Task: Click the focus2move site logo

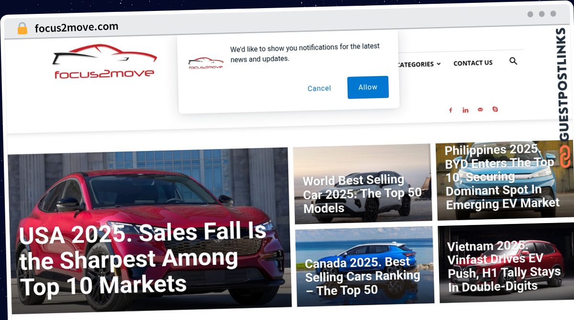Action: pyautogui.click(x=105, y=62)
